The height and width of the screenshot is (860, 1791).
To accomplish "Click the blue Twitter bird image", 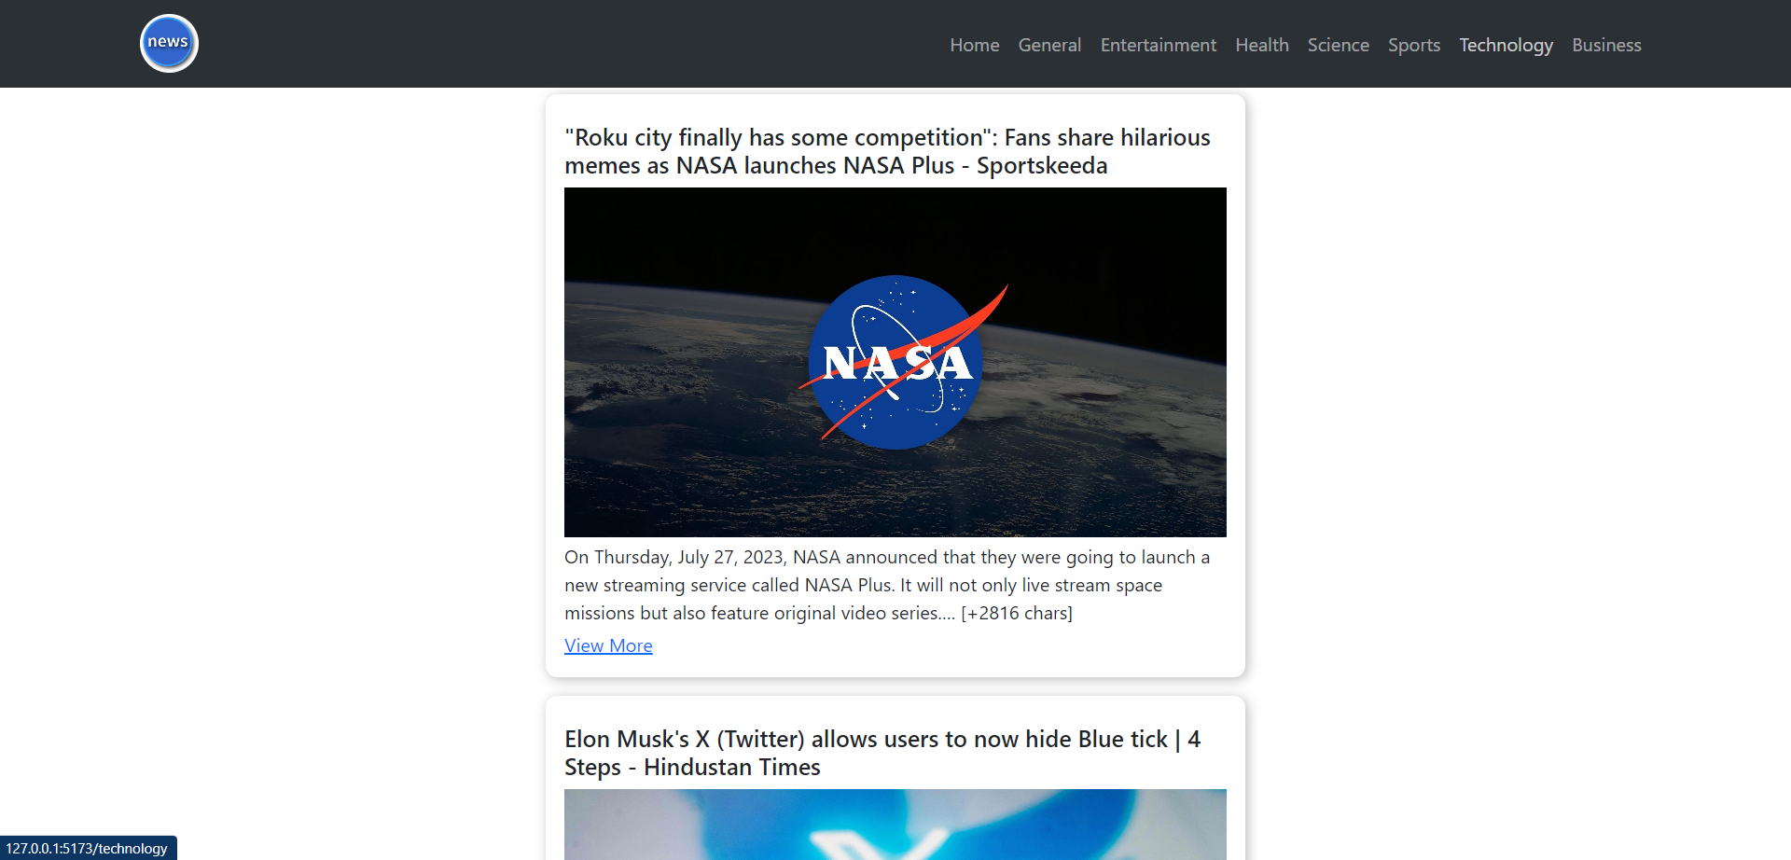I will [895, 825].
